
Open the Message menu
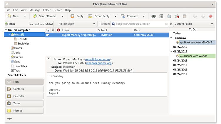pos(35,10)
